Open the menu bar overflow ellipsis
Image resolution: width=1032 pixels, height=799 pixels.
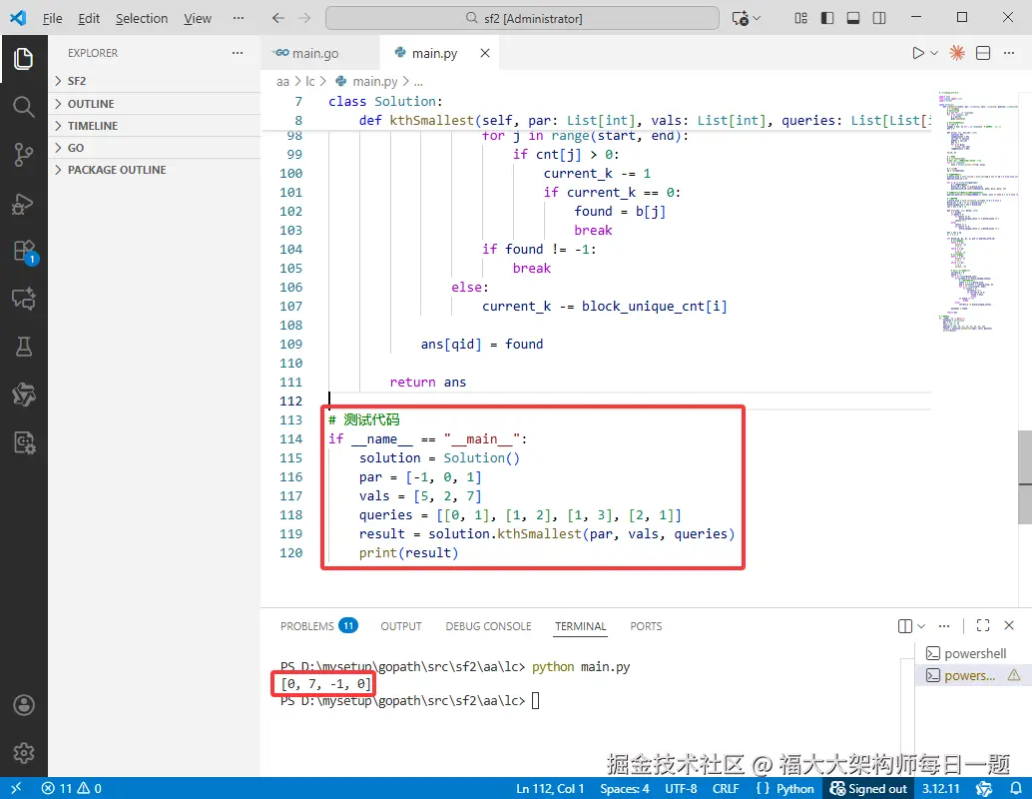(239, 18)
